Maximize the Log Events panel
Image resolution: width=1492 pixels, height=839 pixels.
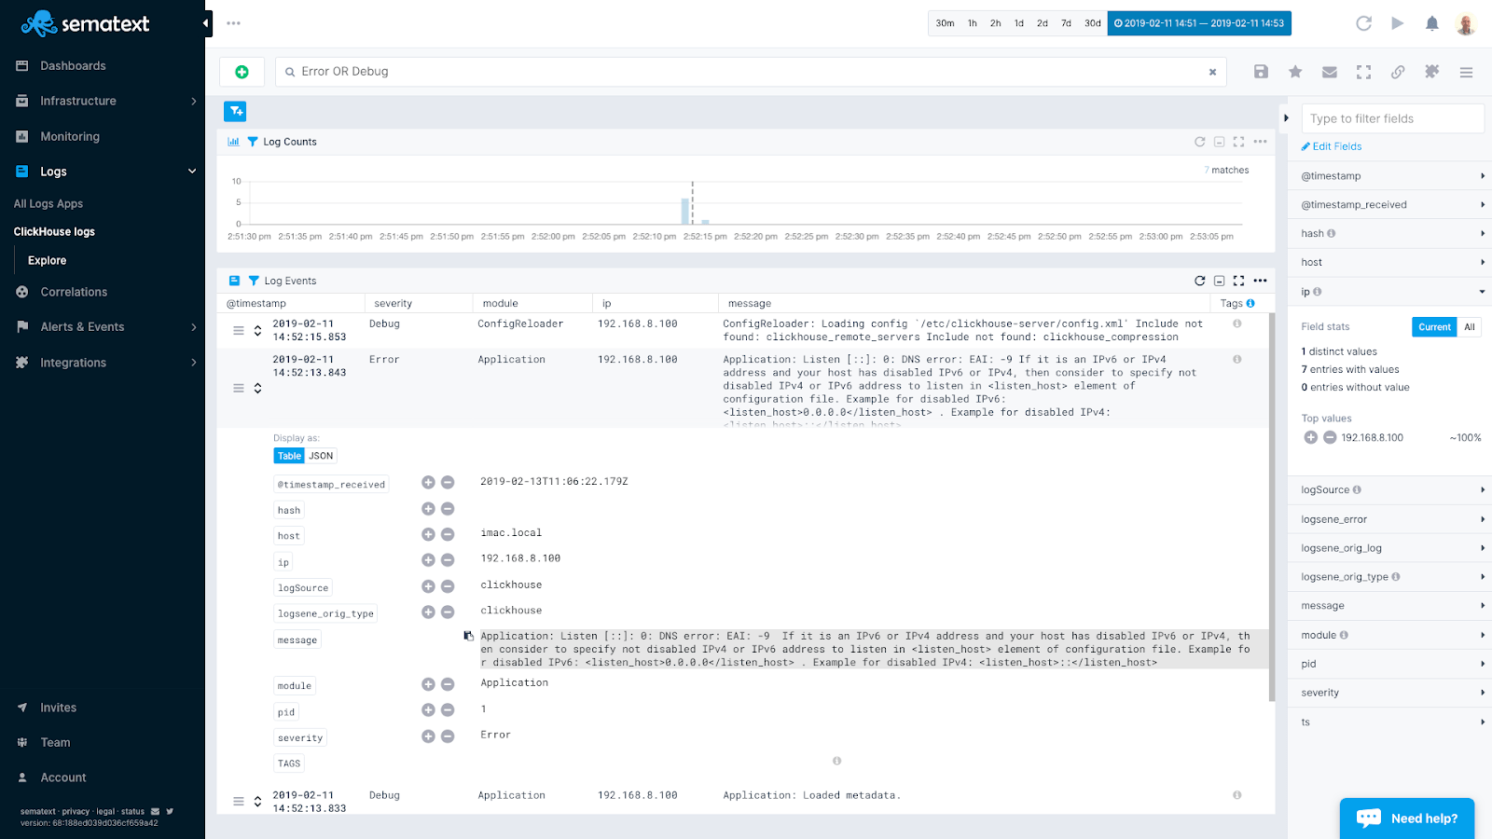coord(1238,281)
